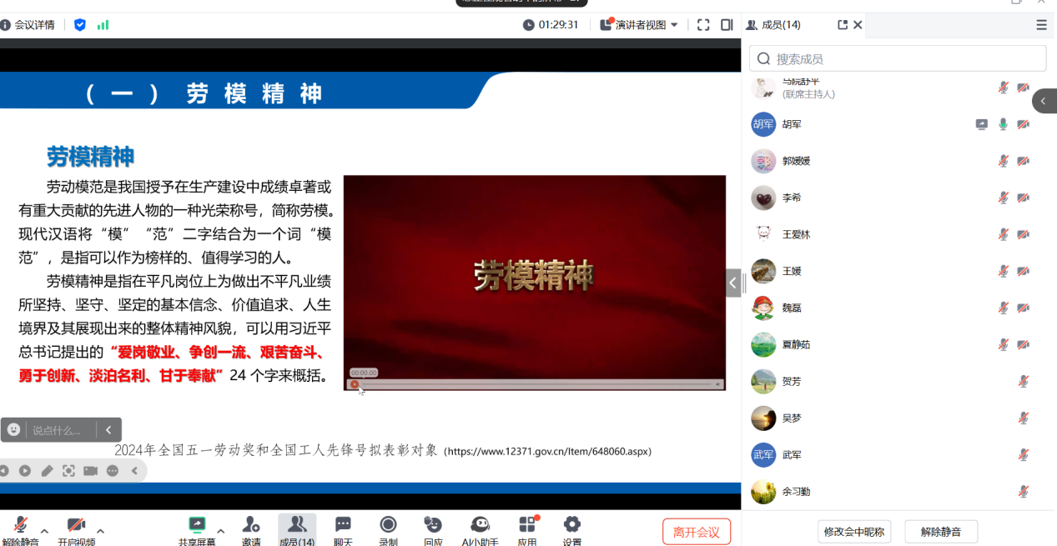Click the video progress bar under 劳模精神
This screenshot has height=546, width=1057.
click(x=534, y=384)
